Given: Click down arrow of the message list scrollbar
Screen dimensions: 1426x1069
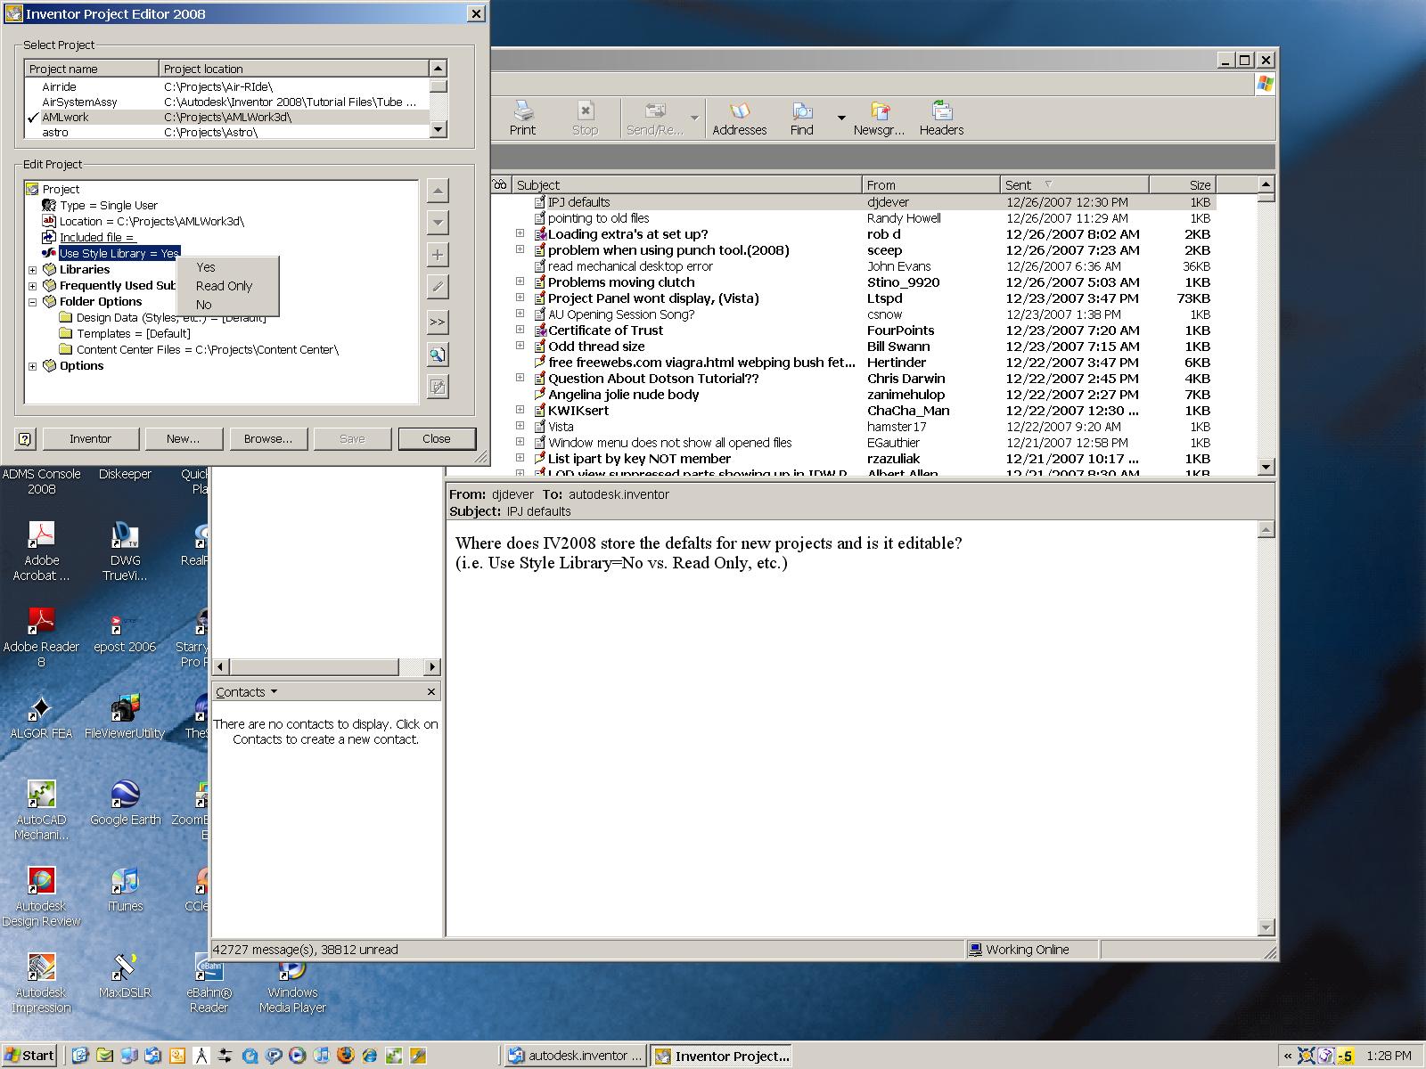Looking at the screenshot, I should coord(1266,466).
